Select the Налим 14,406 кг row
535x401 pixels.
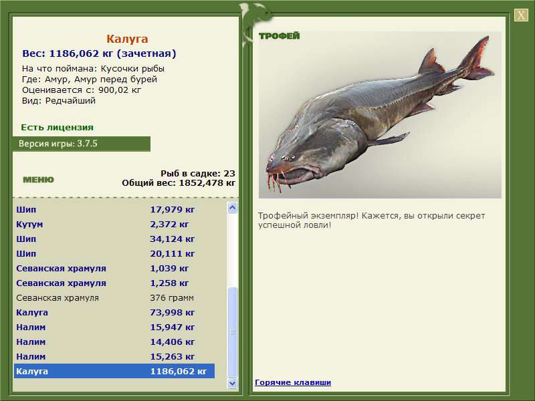click(x=114, y=342)
